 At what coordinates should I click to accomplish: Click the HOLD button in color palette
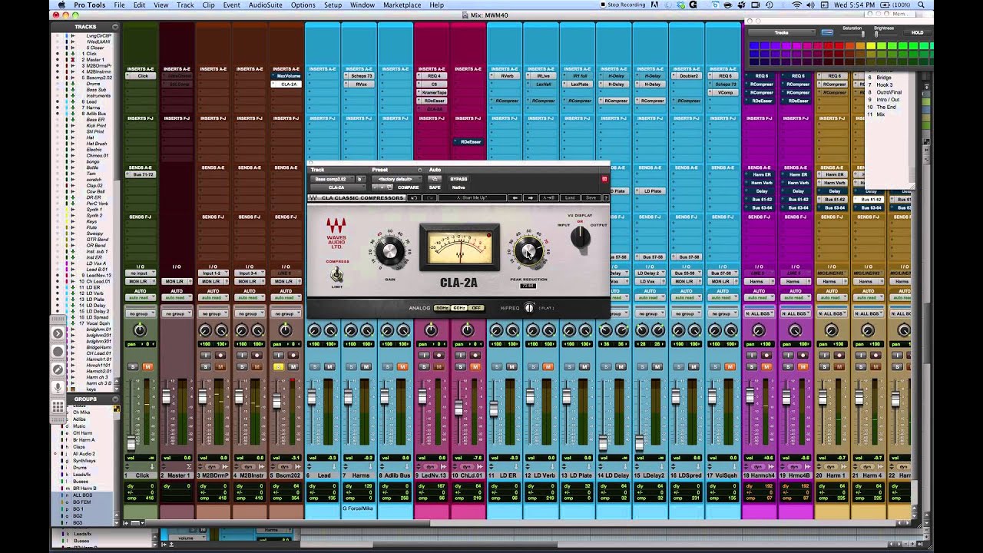coord(917,32)
